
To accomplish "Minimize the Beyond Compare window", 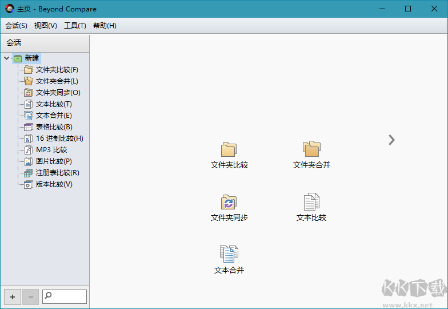I will (x=382, y=9).
